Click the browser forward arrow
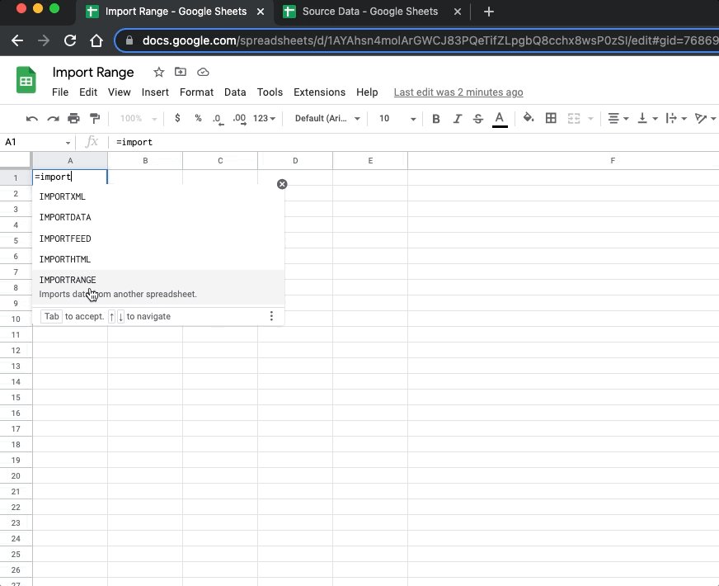Viewport: 719px width, 586px height. tap(44, 40)
